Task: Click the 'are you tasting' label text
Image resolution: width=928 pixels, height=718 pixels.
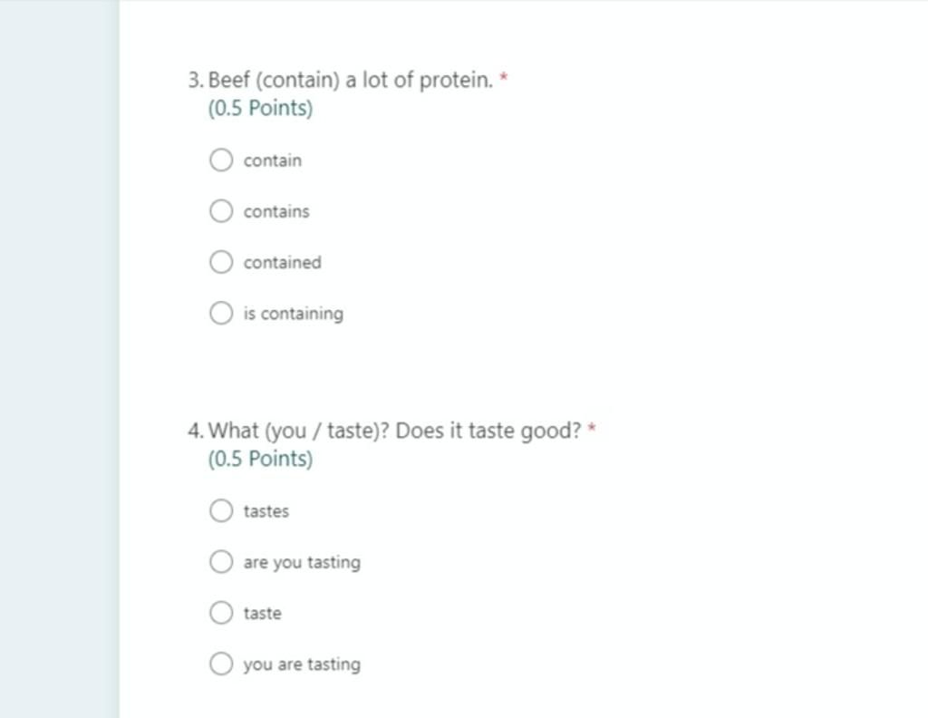Action: coord(302,562)
